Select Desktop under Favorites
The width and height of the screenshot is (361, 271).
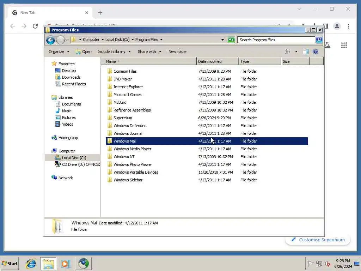pyautogui.click(x=69, y=71)
